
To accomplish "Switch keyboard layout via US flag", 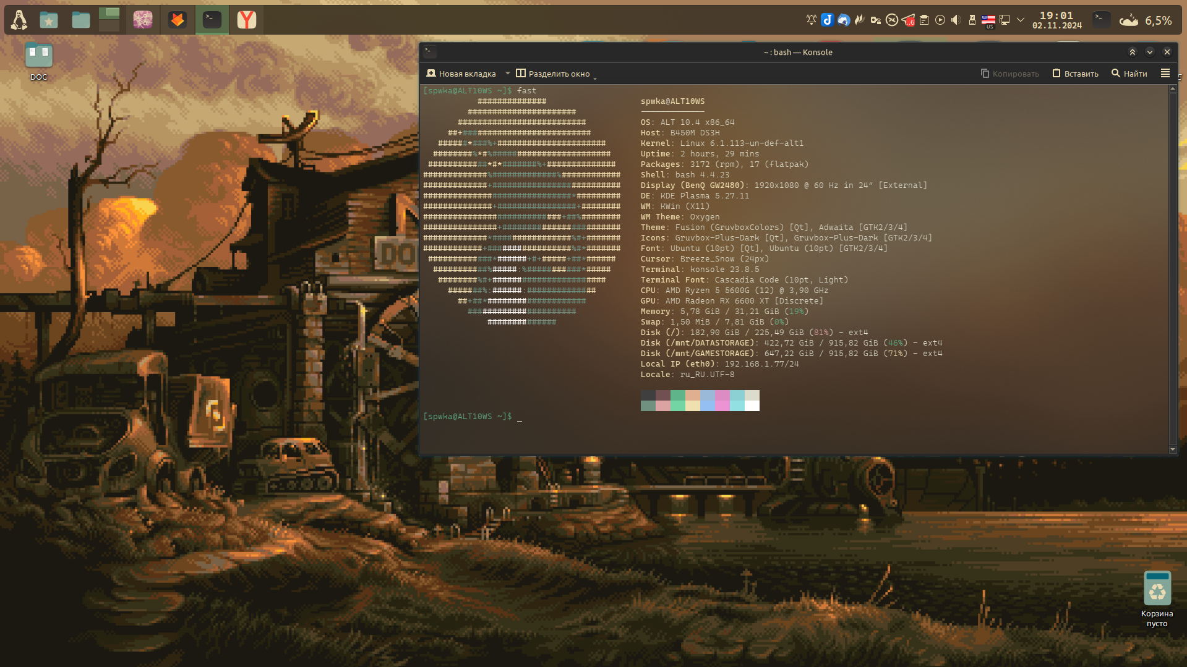I will [988, 21].
